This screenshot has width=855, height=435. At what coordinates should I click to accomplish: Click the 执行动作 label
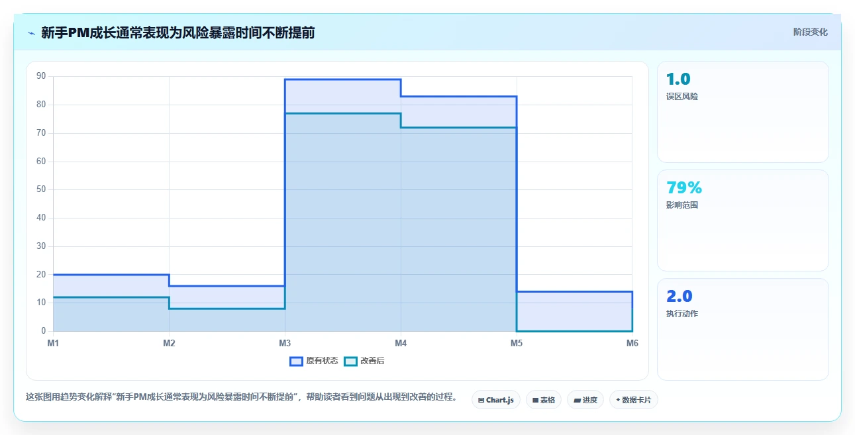[682, 314]
